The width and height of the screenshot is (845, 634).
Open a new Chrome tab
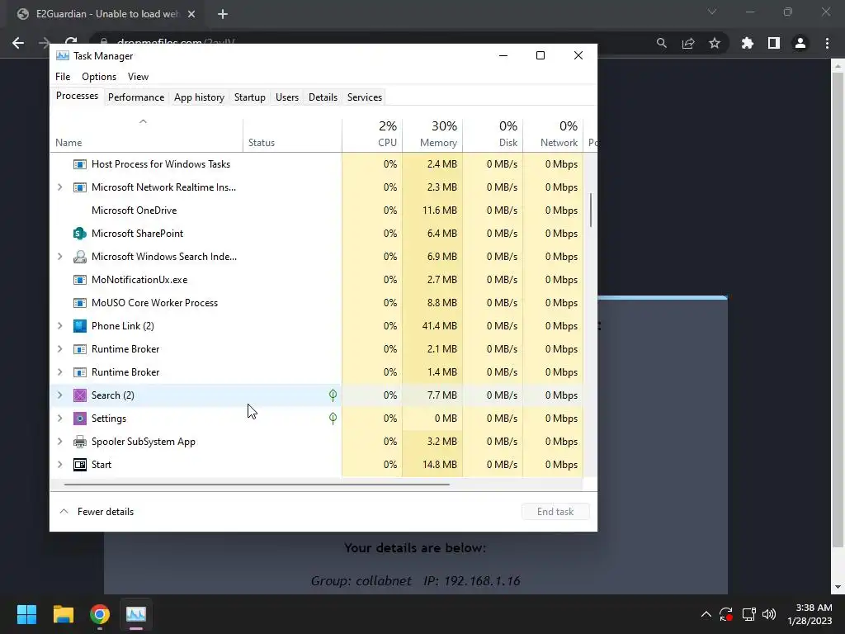point(223,14)
